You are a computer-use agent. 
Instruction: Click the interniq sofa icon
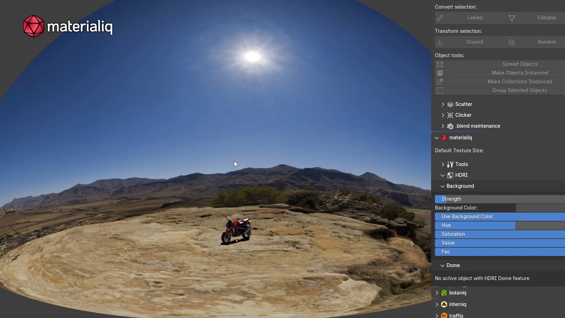444,304
